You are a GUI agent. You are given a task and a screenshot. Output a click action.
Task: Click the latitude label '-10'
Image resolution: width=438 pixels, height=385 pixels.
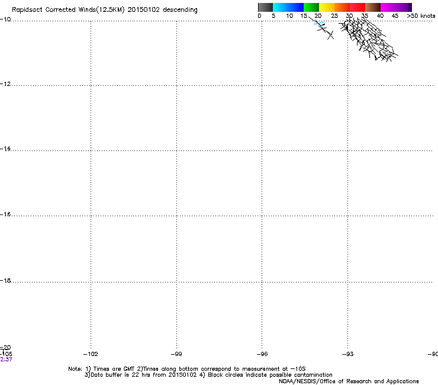pyautogui.click(x=5, y=19)
